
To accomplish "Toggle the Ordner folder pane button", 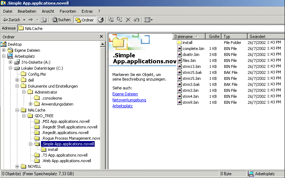I will coord(84,20).
